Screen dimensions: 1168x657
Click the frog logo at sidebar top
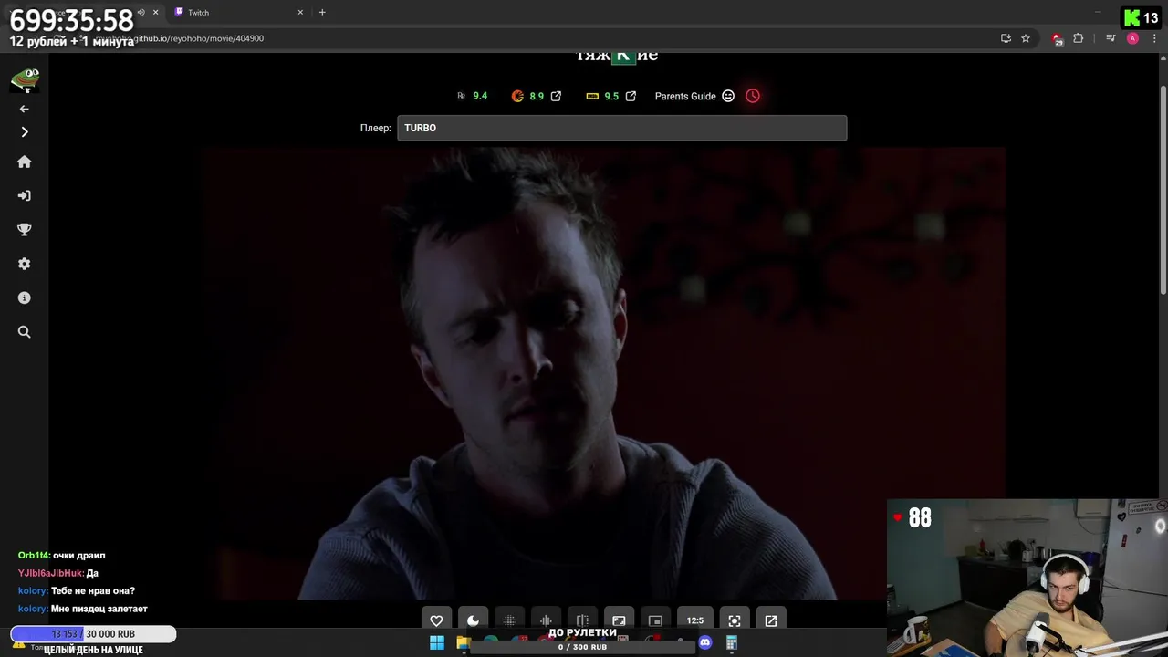[x=25, y=80]
